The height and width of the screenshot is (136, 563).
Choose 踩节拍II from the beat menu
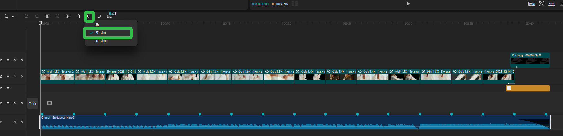pyautogui.click(x=101, y=41)
